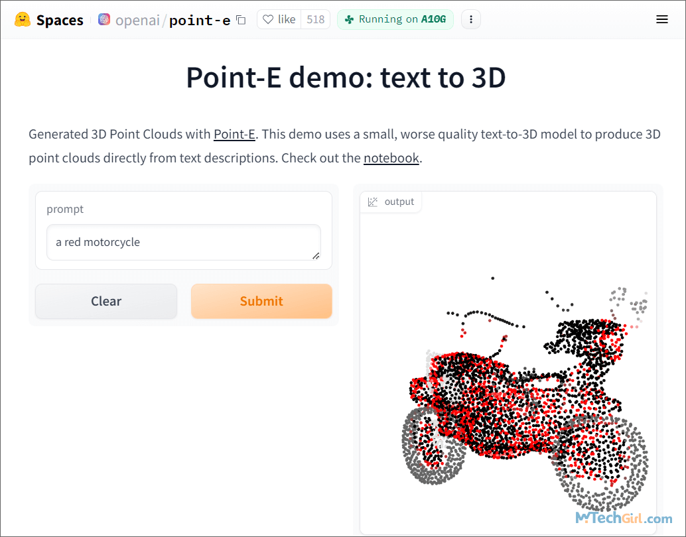Copy the space name with the copy icon
The width and height of the screenshot is (686, 537).
(241, 20)
